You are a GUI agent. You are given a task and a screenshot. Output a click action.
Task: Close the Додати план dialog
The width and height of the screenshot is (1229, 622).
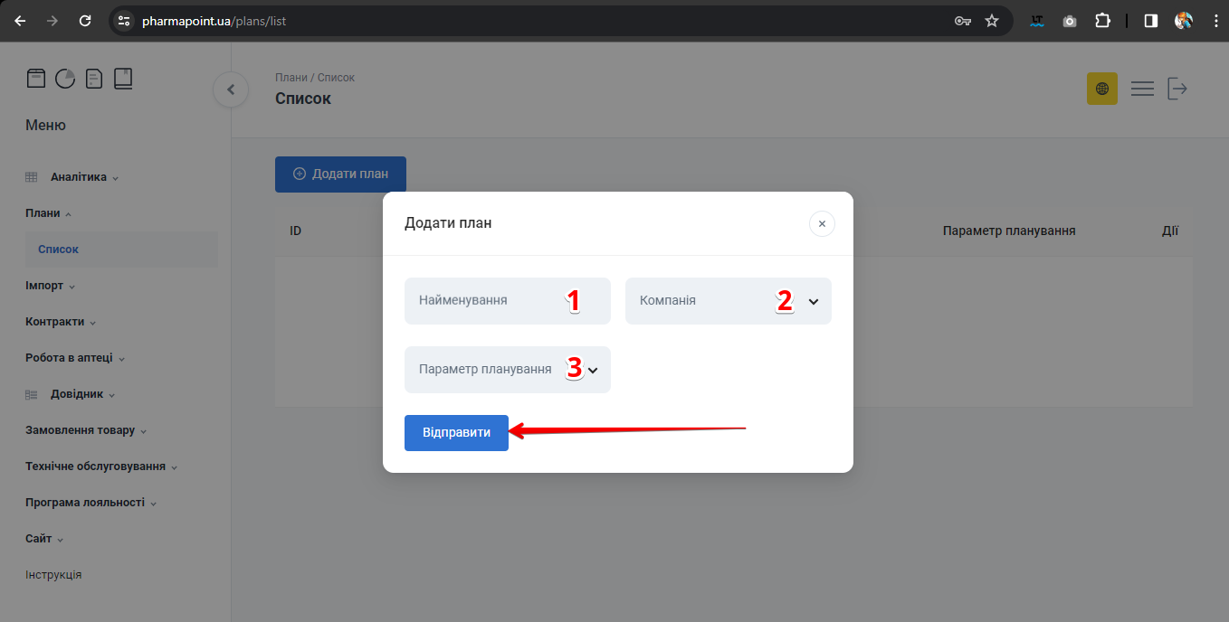[x=822, y=223]
